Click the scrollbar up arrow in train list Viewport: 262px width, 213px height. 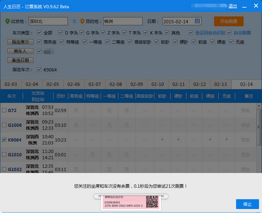tap(259, 106)
